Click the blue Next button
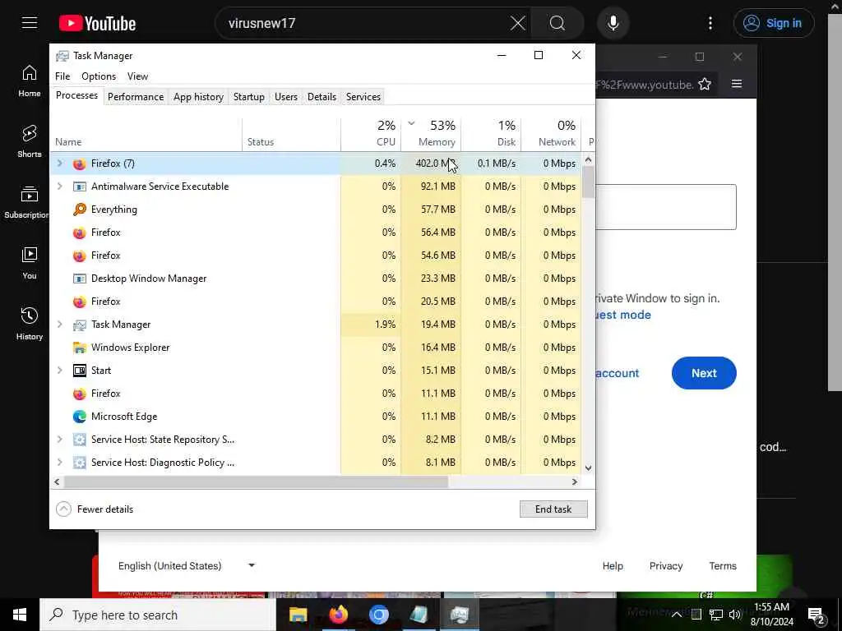The width and height of the screenshot is (842, 631). pos(704,373)
